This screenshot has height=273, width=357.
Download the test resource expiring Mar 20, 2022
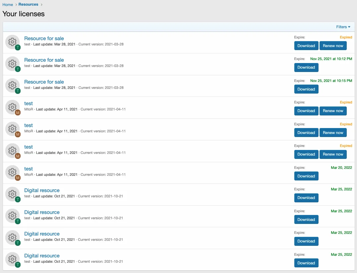tap(306, 176)
